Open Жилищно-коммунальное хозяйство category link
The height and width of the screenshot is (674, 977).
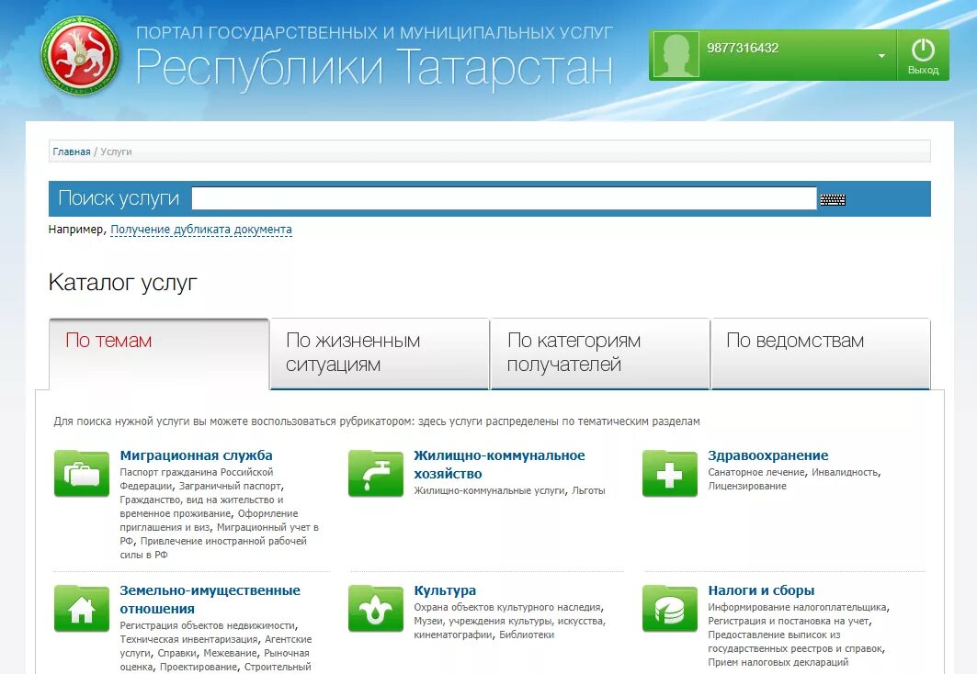coord(499,465)
